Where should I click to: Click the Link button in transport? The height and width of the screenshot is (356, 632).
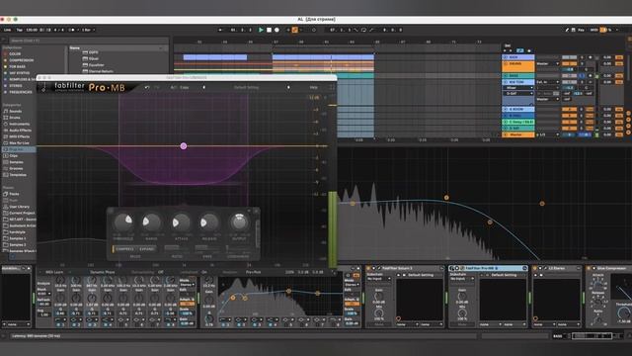tap(7, 30)
